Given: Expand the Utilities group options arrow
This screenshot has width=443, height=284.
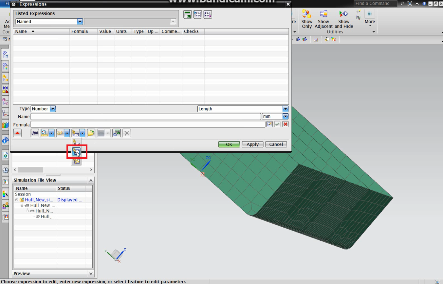Looking at the screenshot, I should [374, 32].
